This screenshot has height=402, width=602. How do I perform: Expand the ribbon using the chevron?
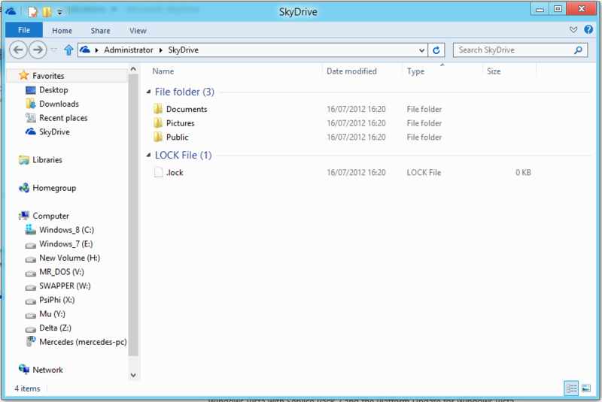[x=574, y=30]
